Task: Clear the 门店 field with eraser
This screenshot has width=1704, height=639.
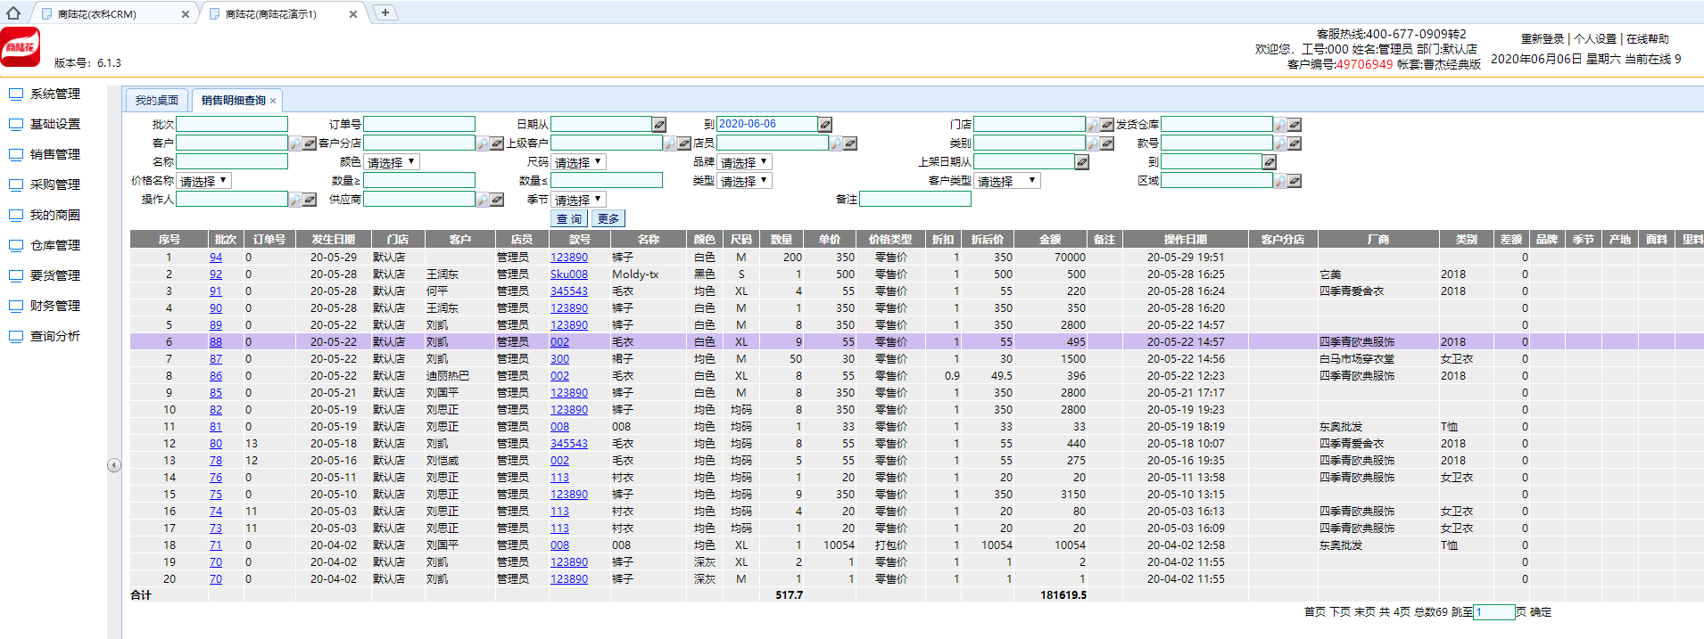Action: tap(1107, 125)
